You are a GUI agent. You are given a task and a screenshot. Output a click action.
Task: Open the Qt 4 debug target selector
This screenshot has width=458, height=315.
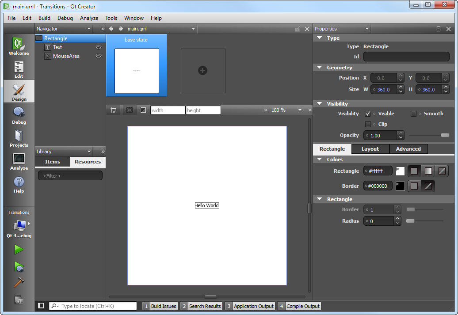(19, 228)
